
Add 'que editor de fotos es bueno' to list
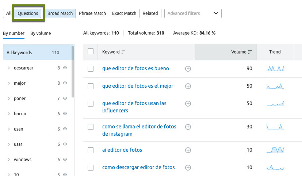188,69
